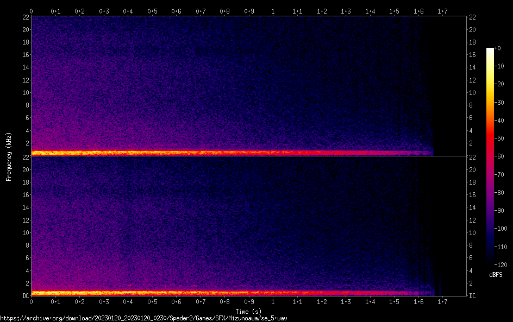Click the 0 tick on the top time axis
The height and width of the screenshot is (322, 513).
click(x=32, y=11)
